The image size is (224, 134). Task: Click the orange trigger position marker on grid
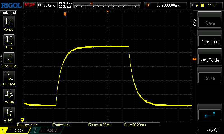(65, 14)
